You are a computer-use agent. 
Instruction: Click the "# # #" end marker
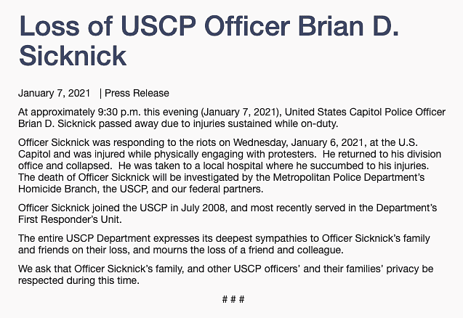click(233, 299)
